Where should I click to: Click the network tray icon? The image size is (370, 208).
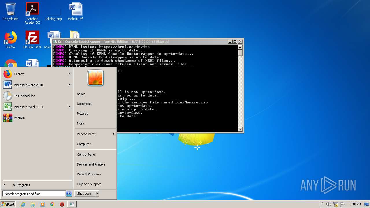click(336, 204)
